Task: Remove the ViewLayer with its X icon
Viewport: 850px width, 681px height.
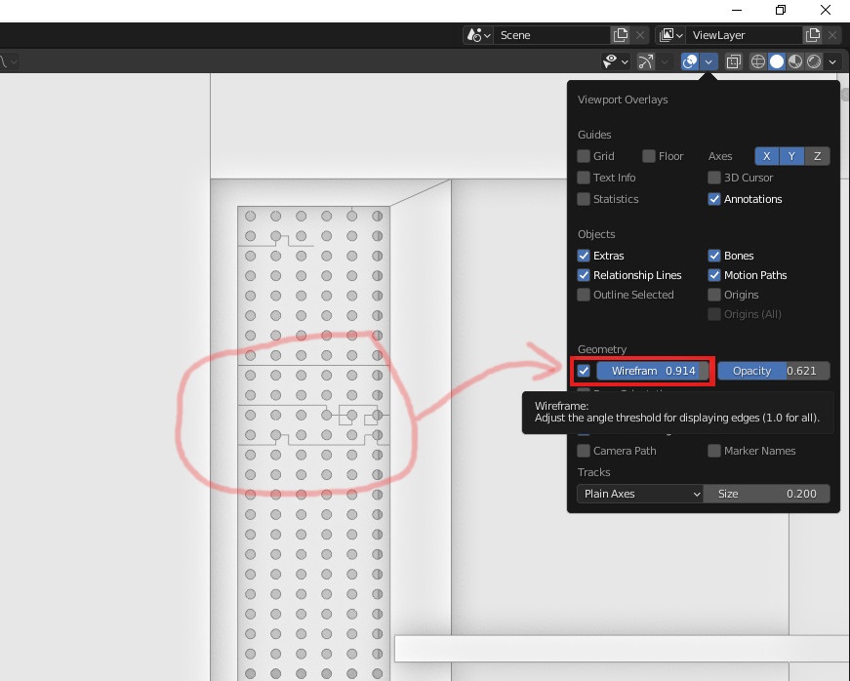Action: [x=832, y=35]
